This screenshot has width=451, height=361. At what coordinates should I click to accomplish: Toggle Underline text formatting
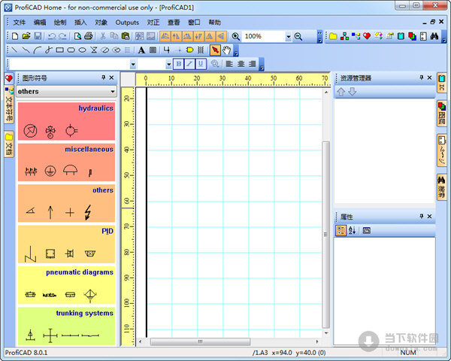[x=201, y=64]
